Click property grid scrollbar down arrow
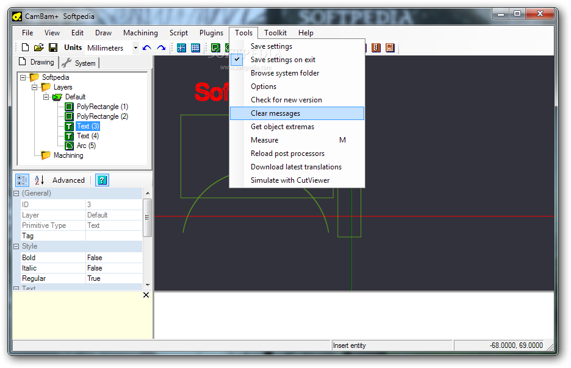The image size is (571, 368). click(x=148, y=285)
